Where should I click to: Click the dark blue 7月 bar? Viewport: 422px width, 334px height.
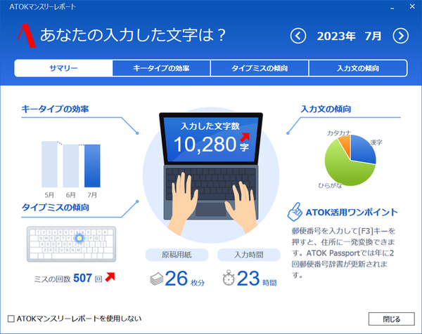coord(92,166)
